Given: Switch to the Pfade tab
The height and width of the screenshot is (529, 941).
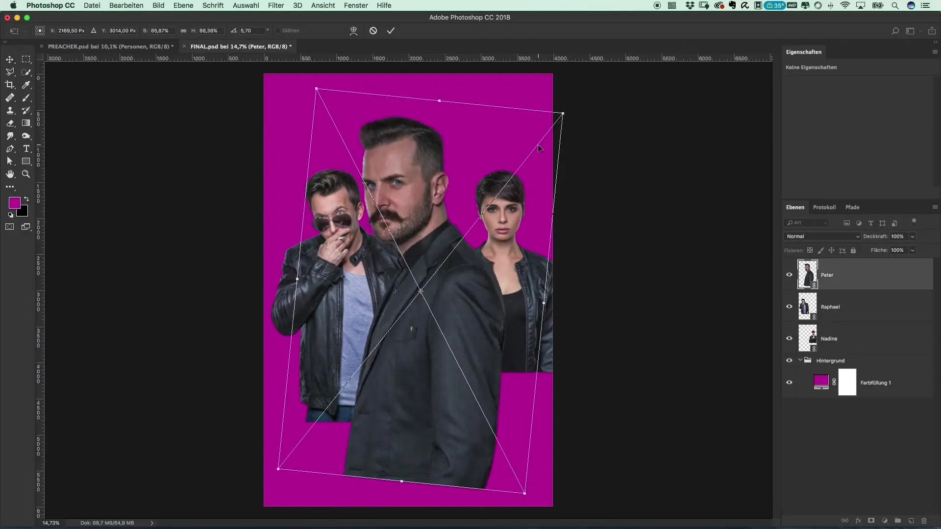Looking at the screenshot, I should (852, 207).
